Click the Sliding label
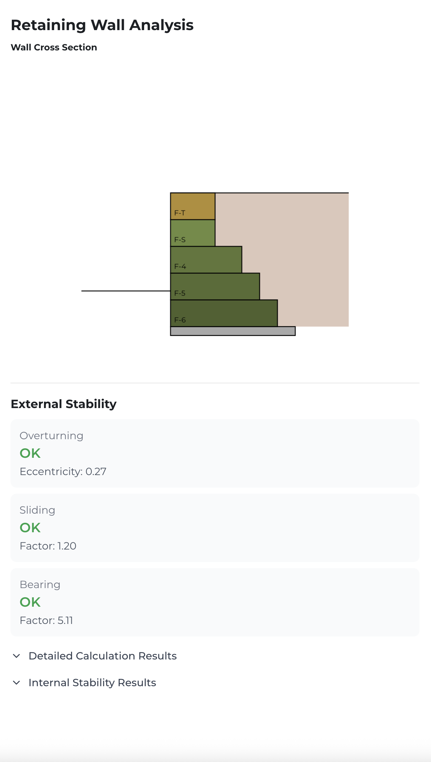Image resolution: width=431 pixels, height=762 pixels. (37, 510)
